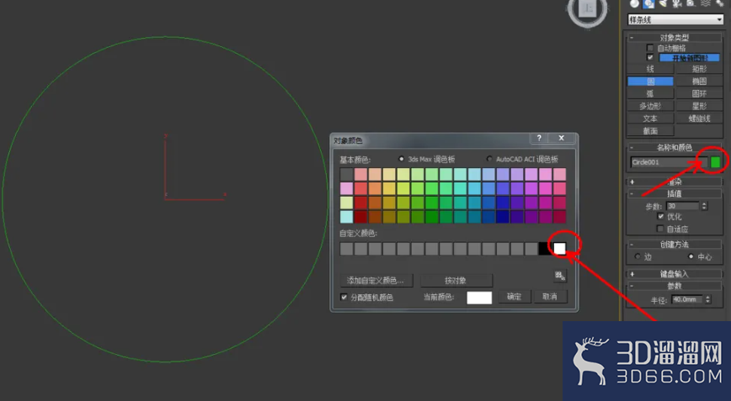Collapse the 名称和颜色 rollout
This screenshot has width=731, height=401.
674,147
